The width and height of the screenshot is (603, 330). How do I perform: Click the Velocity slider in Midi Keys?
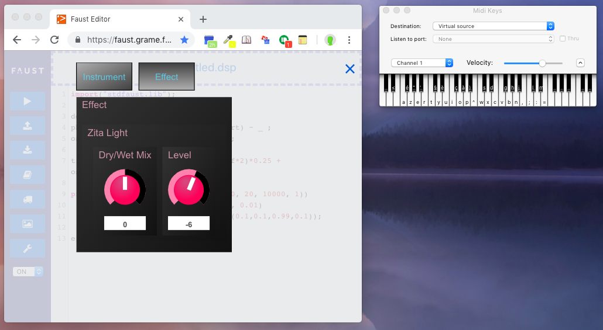tap(533, 63)
